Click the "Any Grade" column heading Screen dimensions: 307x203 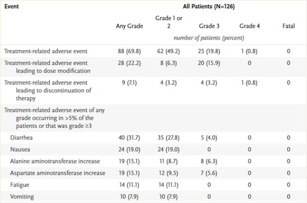129,26
